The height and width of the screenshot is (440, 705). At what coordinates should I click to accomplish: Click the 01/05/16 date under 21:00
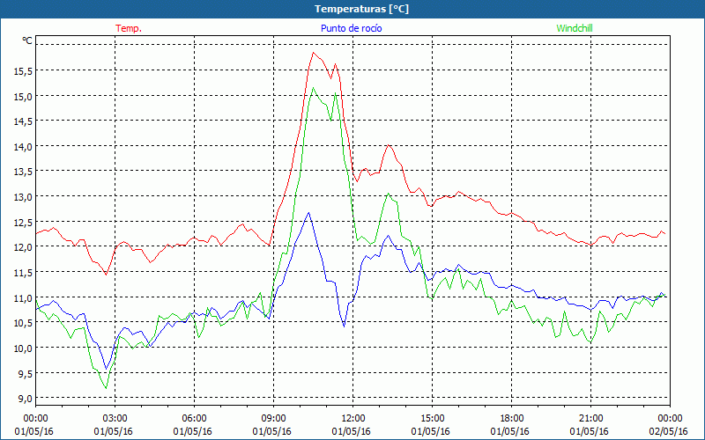pyautogui.click(x=589, y=431)
